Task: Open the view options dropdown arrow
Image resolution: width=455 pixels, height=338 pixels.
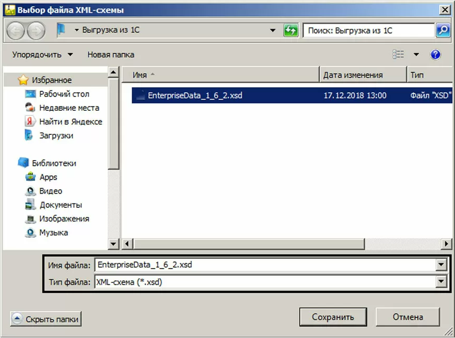Action: click(416, 54)
